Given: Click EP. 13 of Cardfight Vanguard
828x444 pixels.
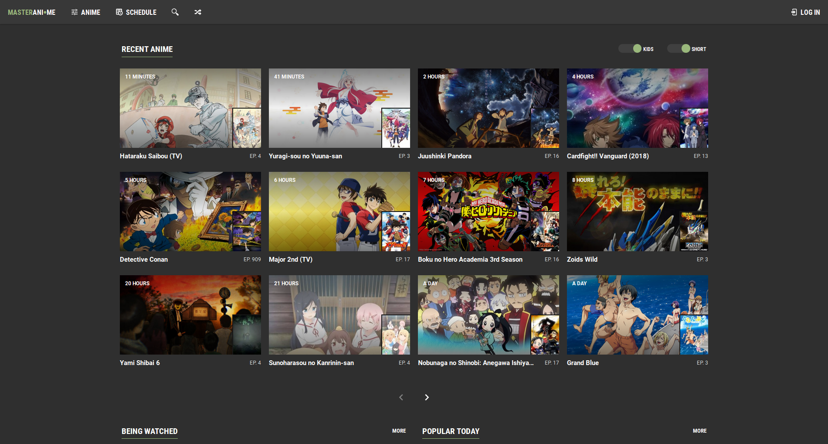Looking at the screenshot, I should point(701,156).
